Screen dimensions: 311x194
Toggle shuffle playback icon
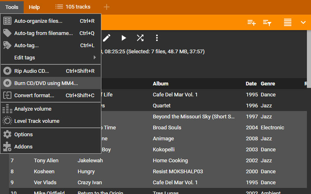click(x=140, y=38)
